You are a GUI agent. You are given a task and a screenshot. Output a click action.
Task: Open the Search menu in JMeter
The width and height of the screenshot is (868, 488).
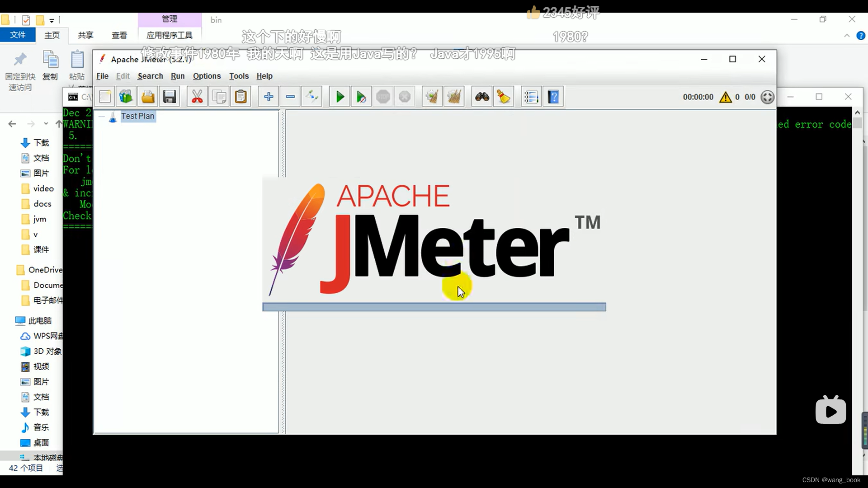150,76
